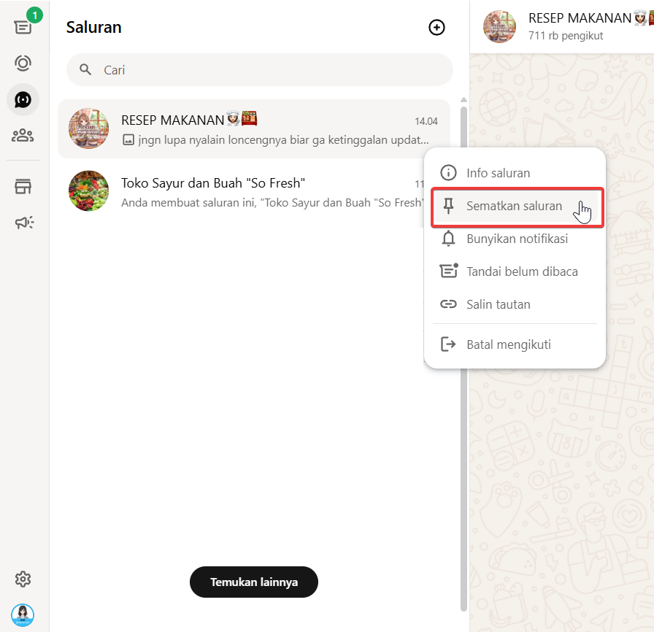Open your profile avatar at bottom left
This screenshot has height=632, width=654.
23,614
